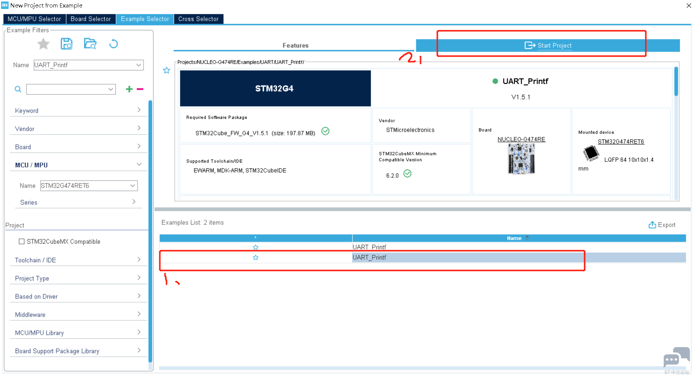This screenshot has height=378, width=693.
Task: Open the STM32G474RET6 mounted device link
Action: pos(621,142)
